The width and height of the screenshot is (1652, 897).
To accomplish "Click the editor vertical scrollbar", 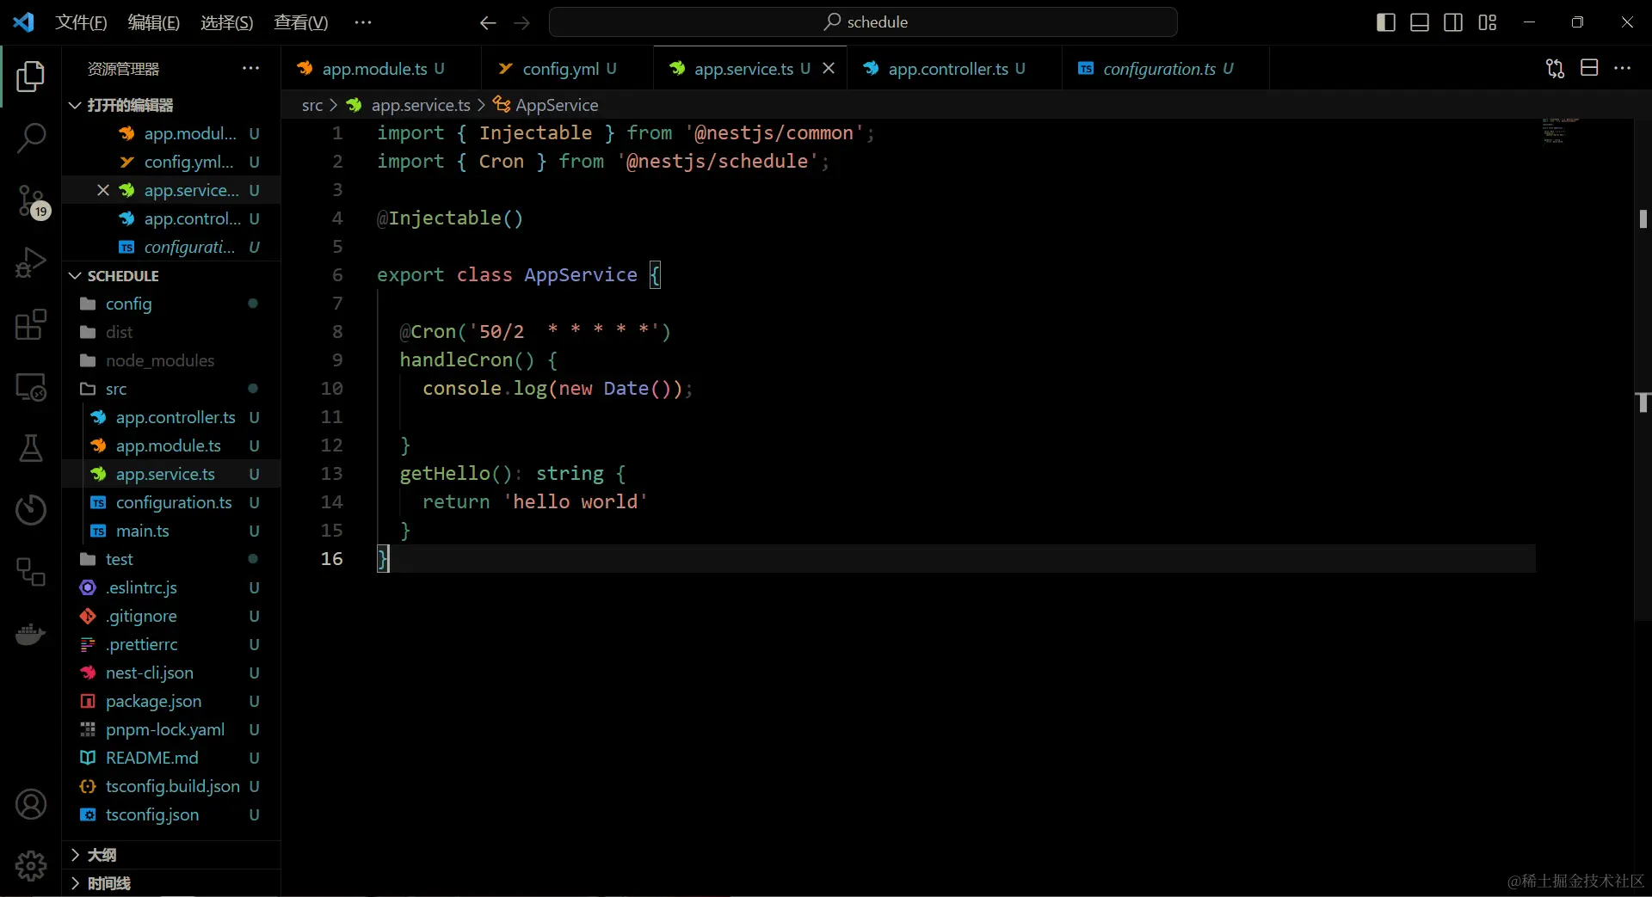I will click(x=1643, y=370).
